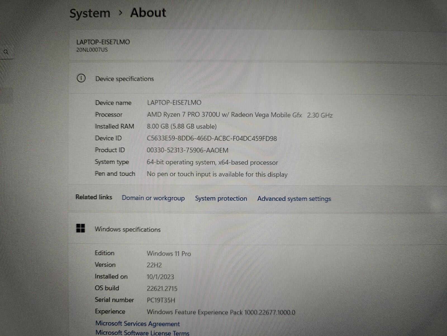The width and height of the screenshot is (447, 336).
Task: Click the System type label
Action: pyautogui.click(x=112, y=162)
